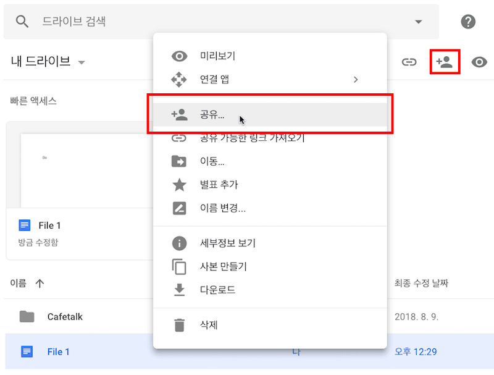Click the link icon in the context menu

tap(179, 138)
